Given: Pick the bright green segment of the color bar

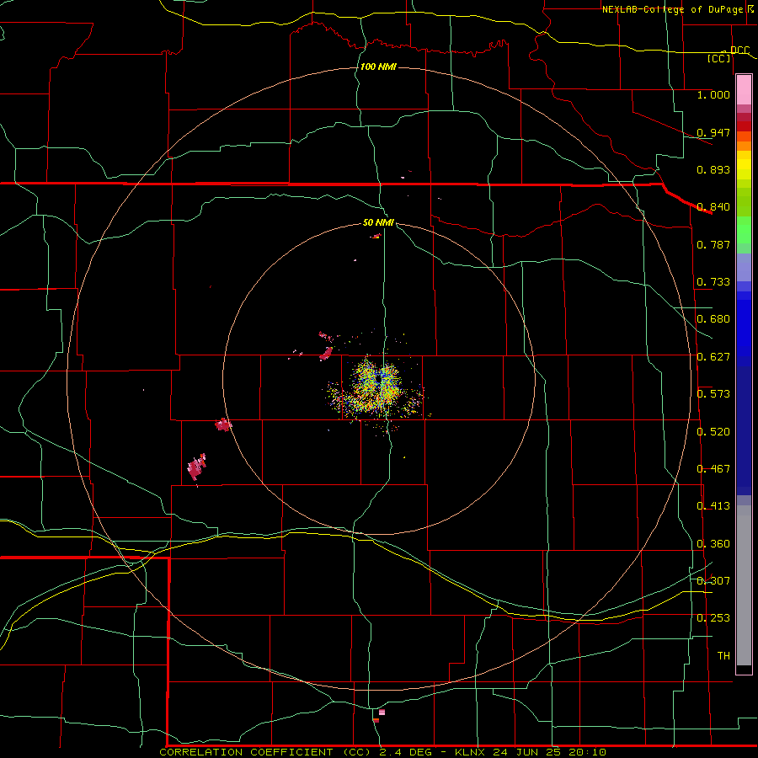Looking at the screenshot, I should coord(744,230).
